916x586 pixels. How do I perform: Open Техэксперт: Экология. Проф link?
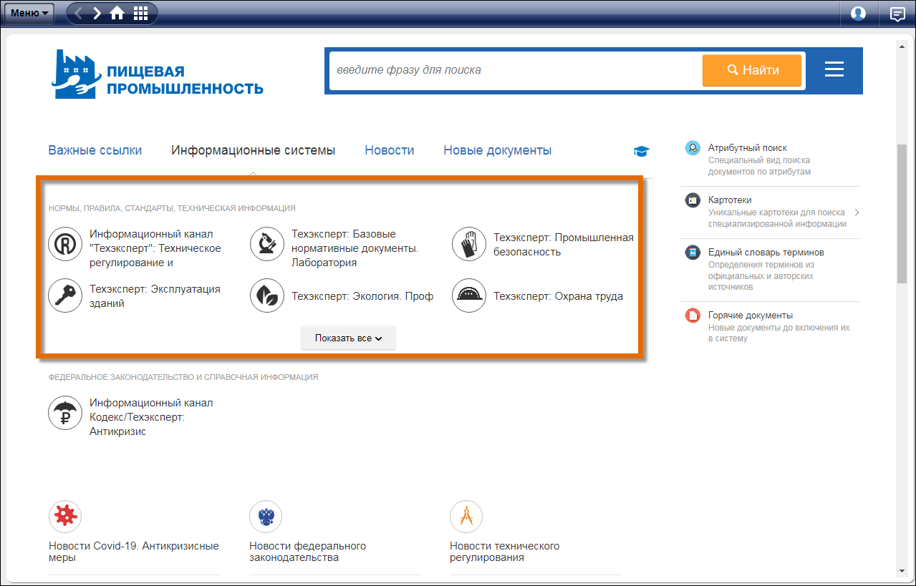tap(362, 296)
